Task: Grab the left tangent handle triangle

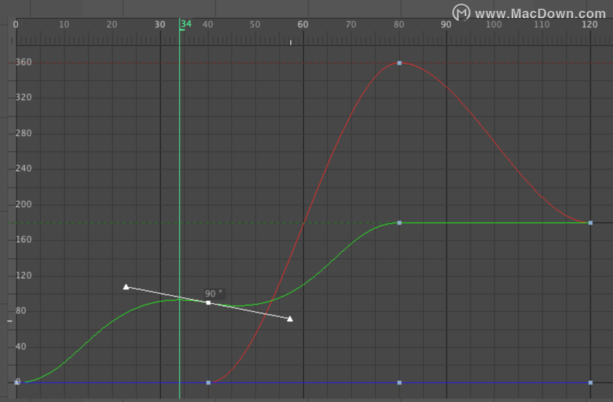Action: [x=126, y=286]
